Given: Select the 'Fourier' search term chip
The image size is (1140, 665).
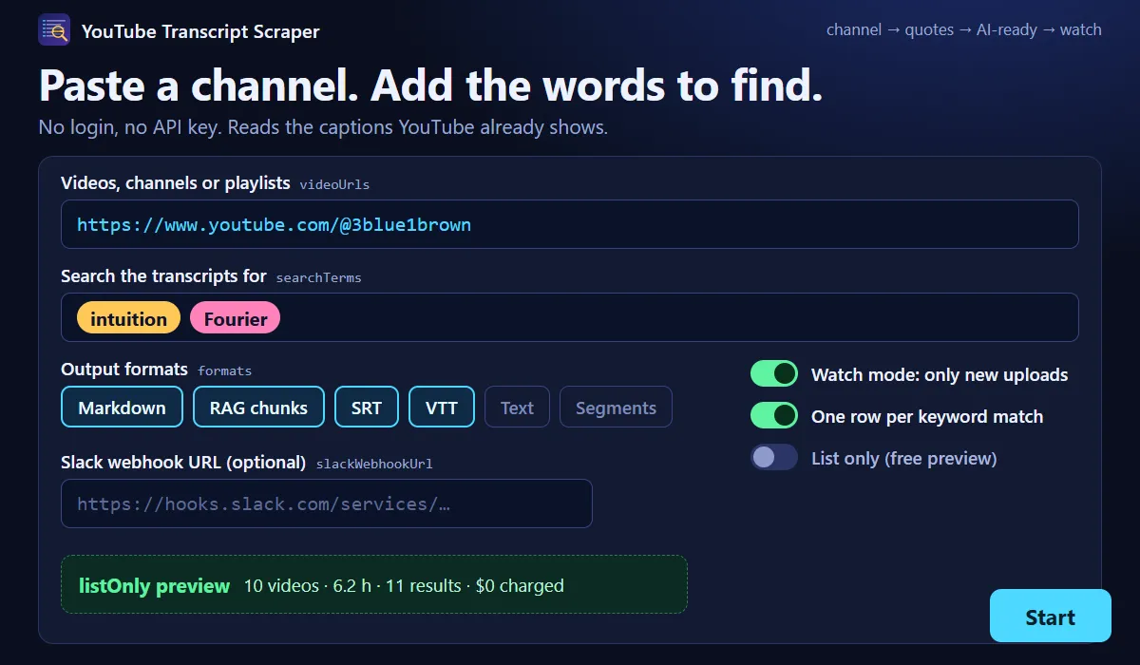Looking at the screenshot, I should click(x=236, y=318).
